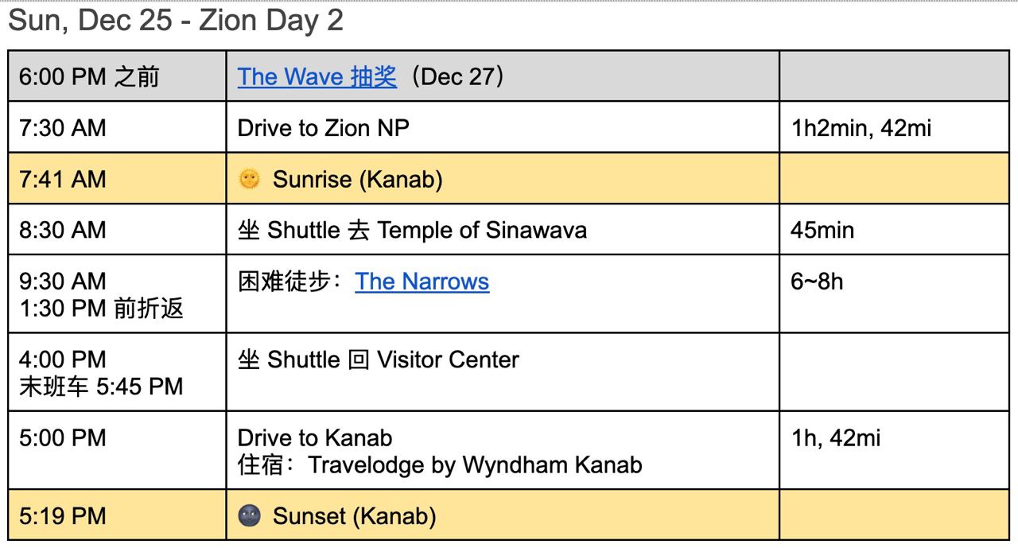Image resolution: width=1018 pixels, height=548 pixels.
Task: Open The Narrows hyperlink
Action: (x=422, y=282)
